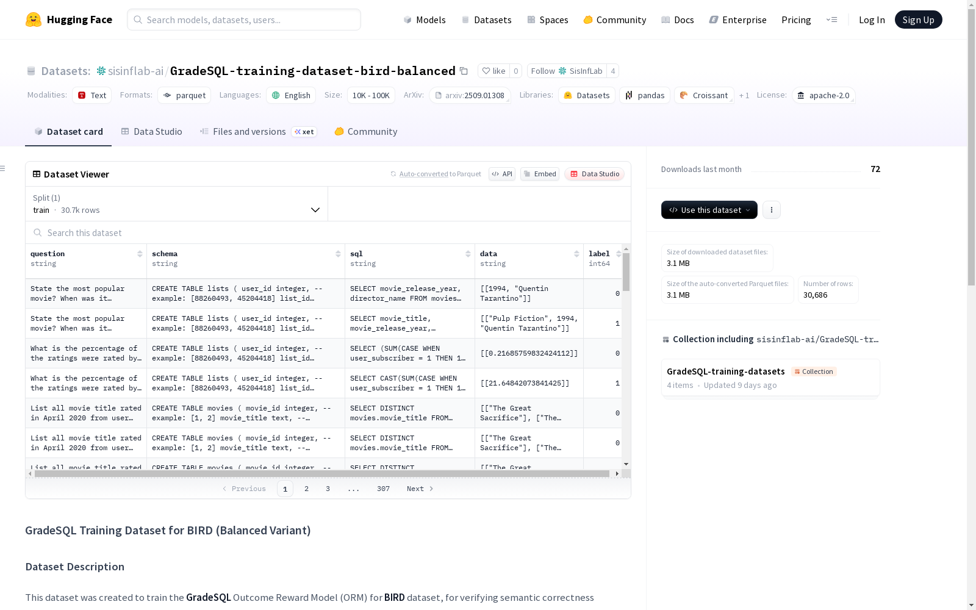Jump to last page 307
Screen dimensions: 976x610
383,489
